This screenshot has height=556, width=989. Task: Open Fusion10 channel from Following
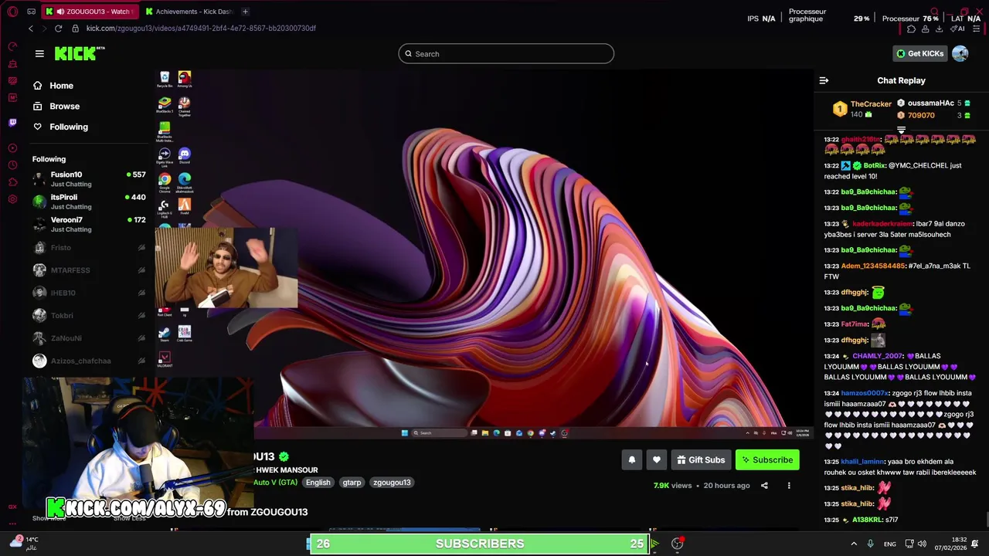click(x=89, y=179)
